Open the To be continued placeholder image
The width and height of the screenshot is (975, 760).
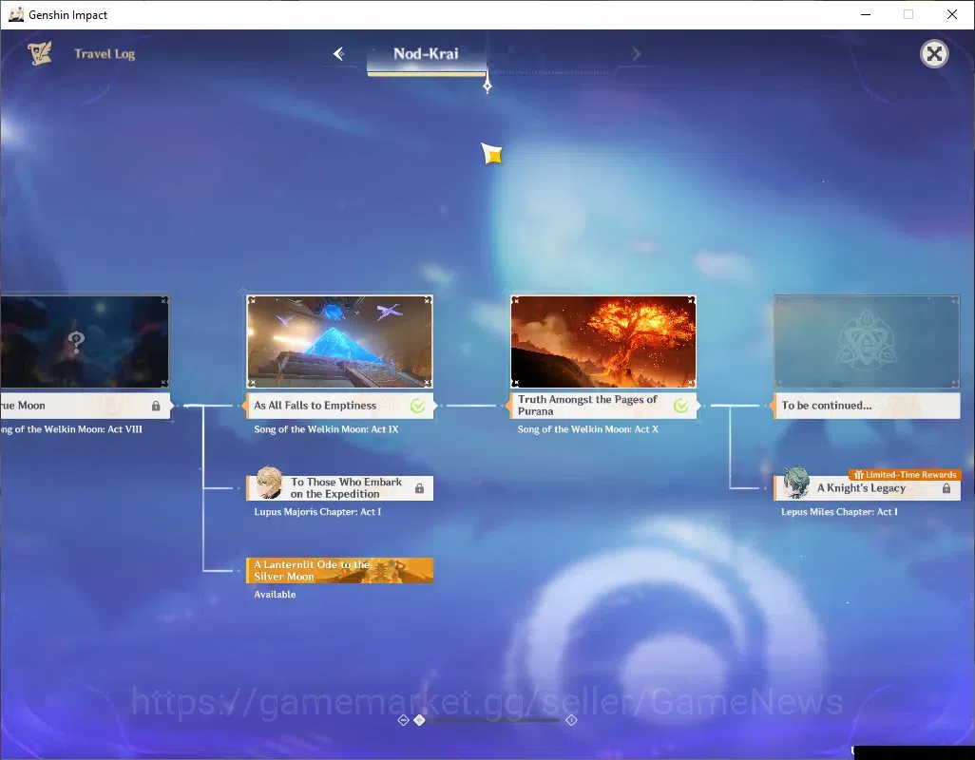coord(867,341)
